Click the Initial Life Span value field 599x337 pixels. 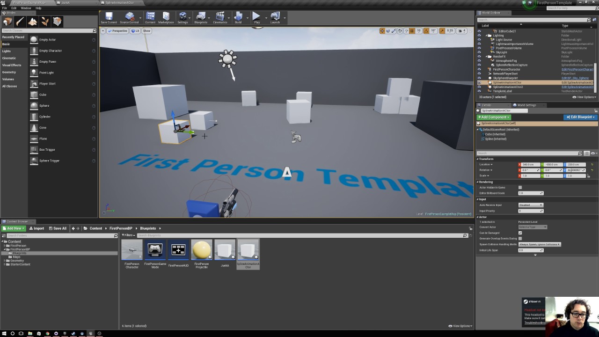pos(531,250)
